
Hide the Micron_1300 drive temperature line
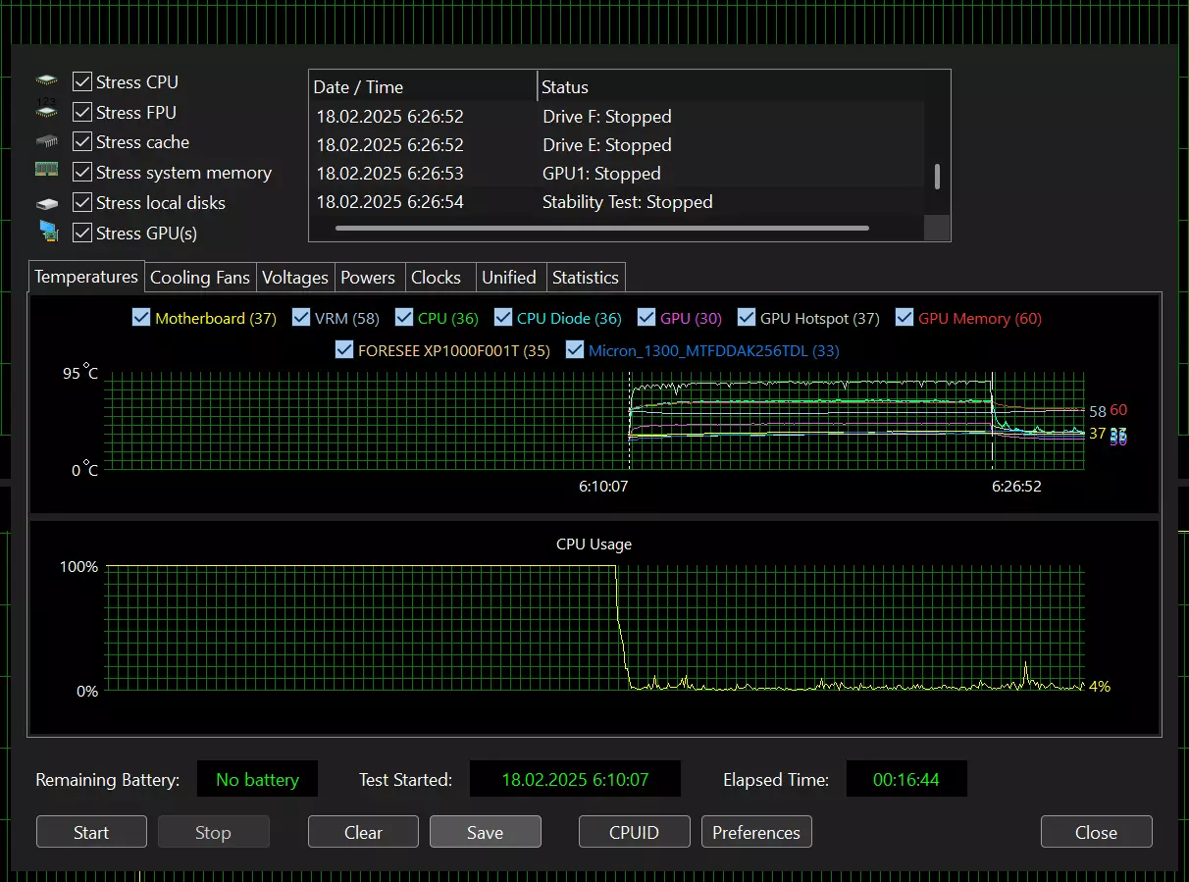(x=575, y=350)
